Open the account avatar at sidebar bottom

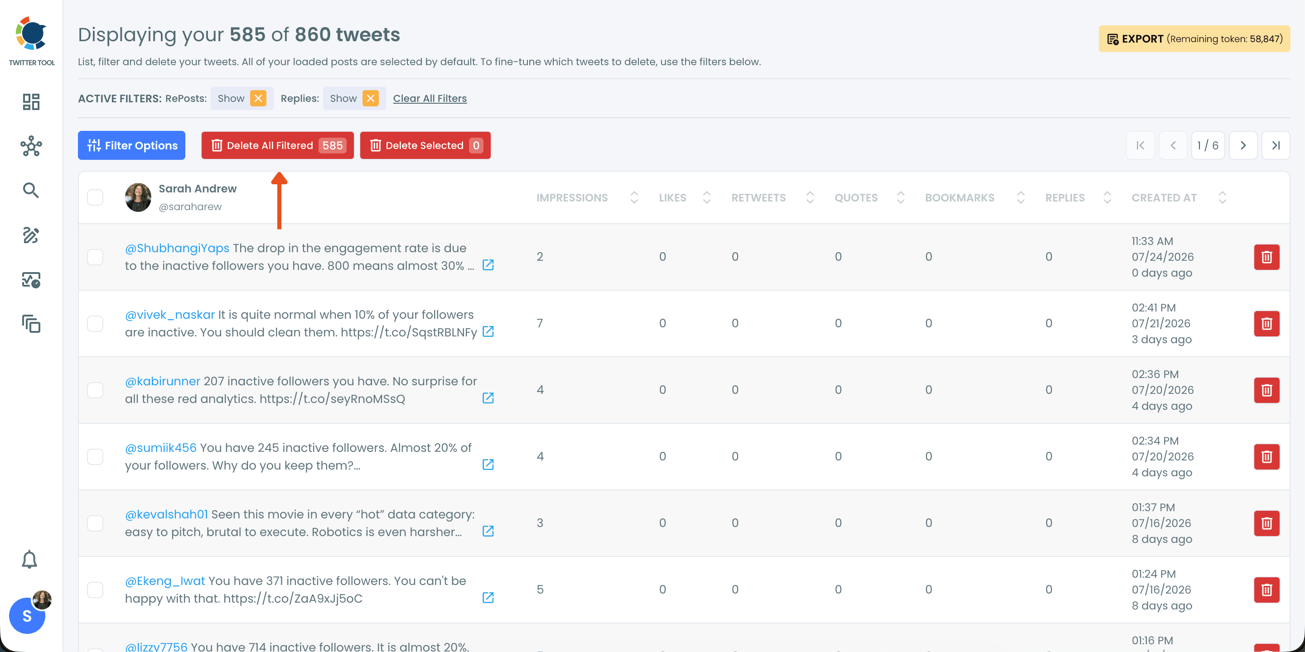[27, 616]
